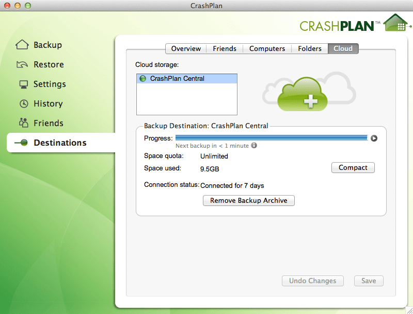Click the Save button
Image resolution: width=413 pixels, height=314 pixels.
click(369, 281)
